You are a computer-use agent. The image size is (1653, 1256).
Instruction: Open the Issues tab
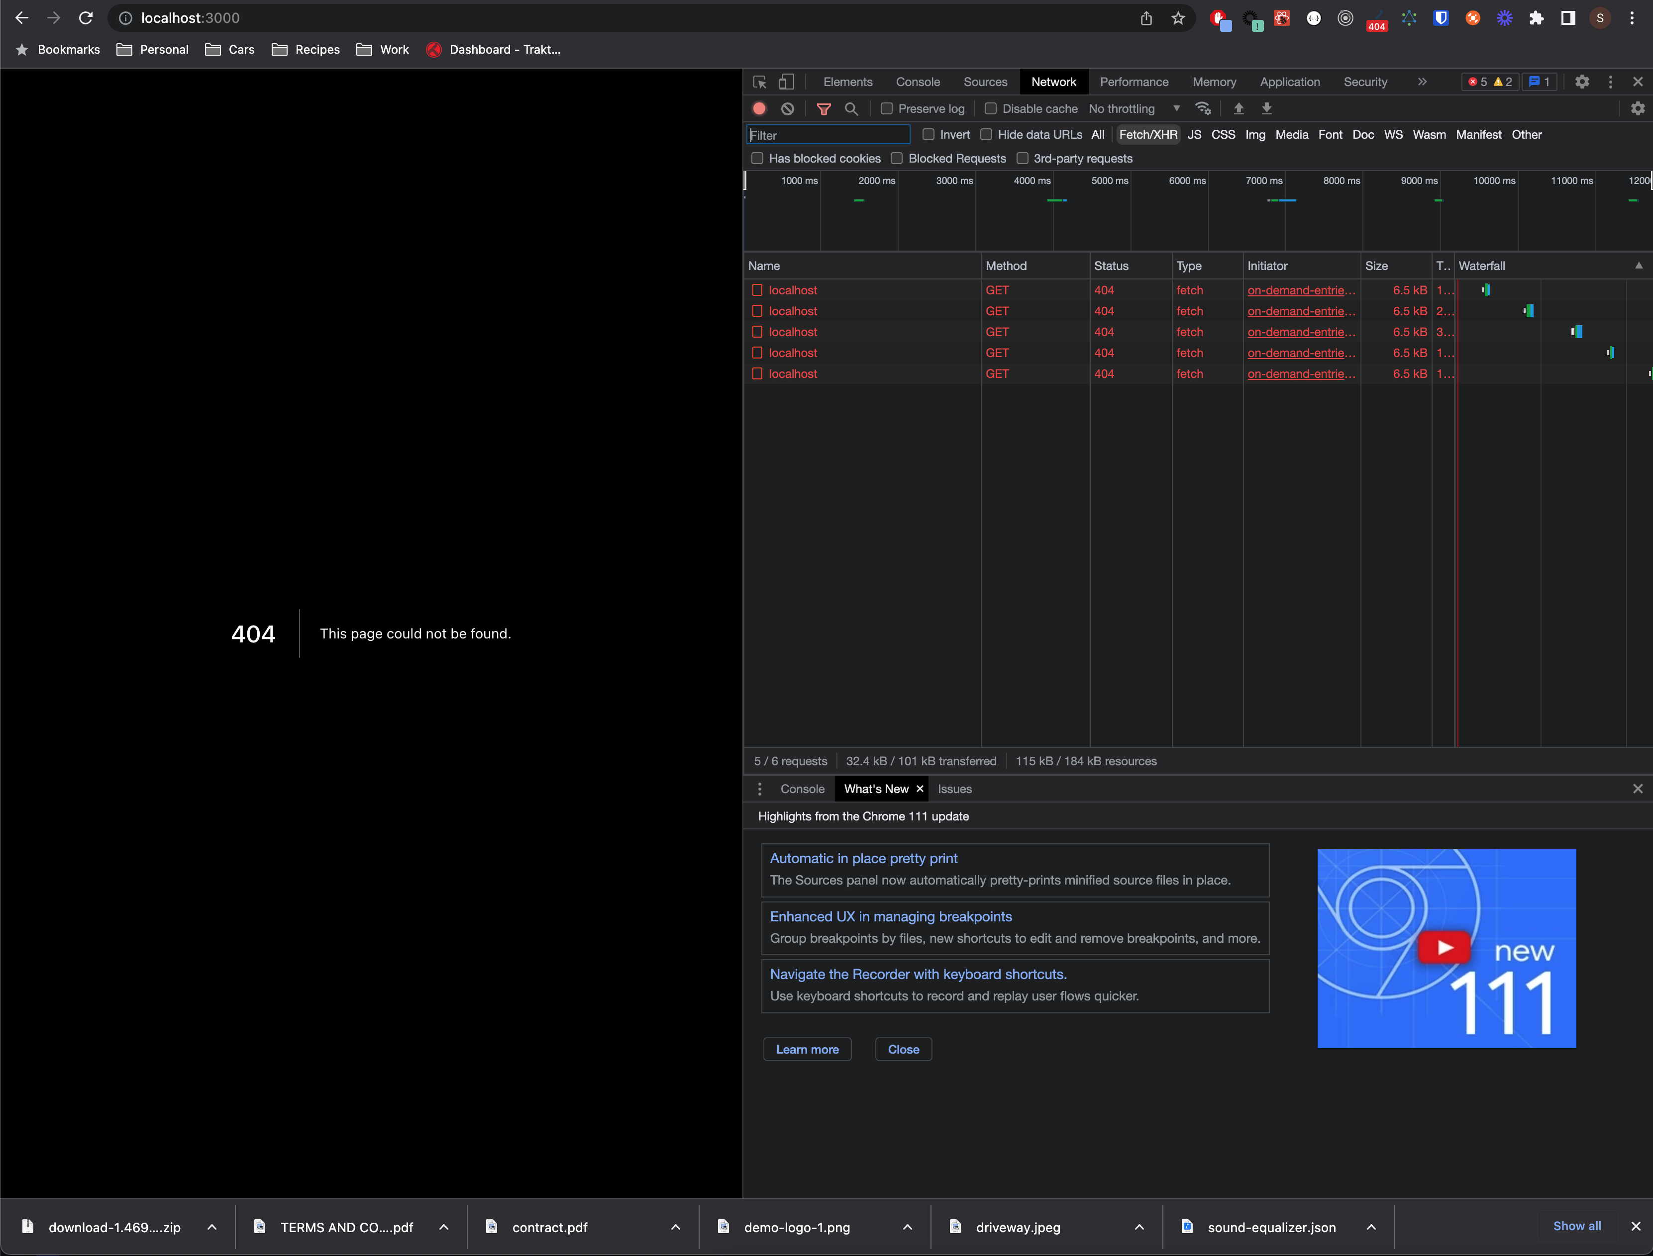954,789
